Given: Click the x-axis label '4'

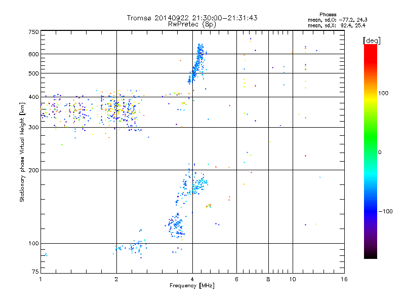Looking at the screenshot, I should [192, 279].
